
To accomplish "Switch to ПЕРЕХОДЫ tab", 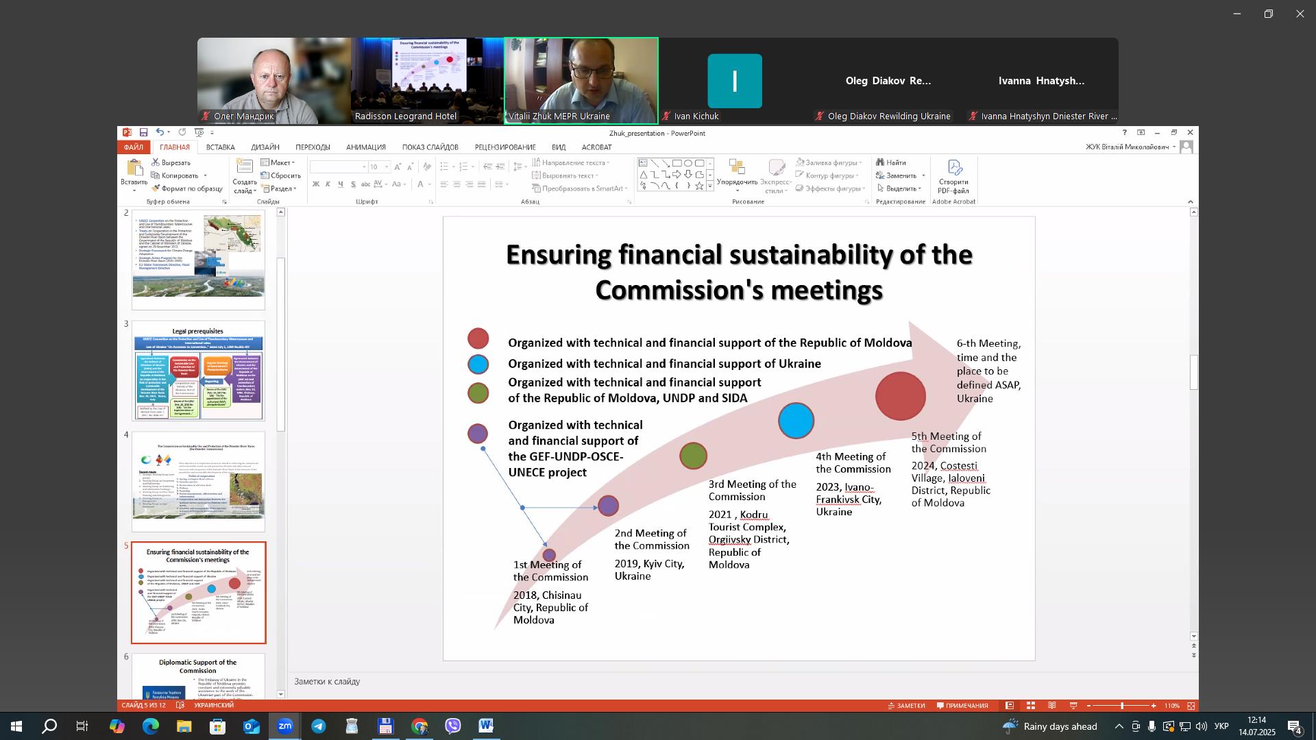I will coord(313,147).
